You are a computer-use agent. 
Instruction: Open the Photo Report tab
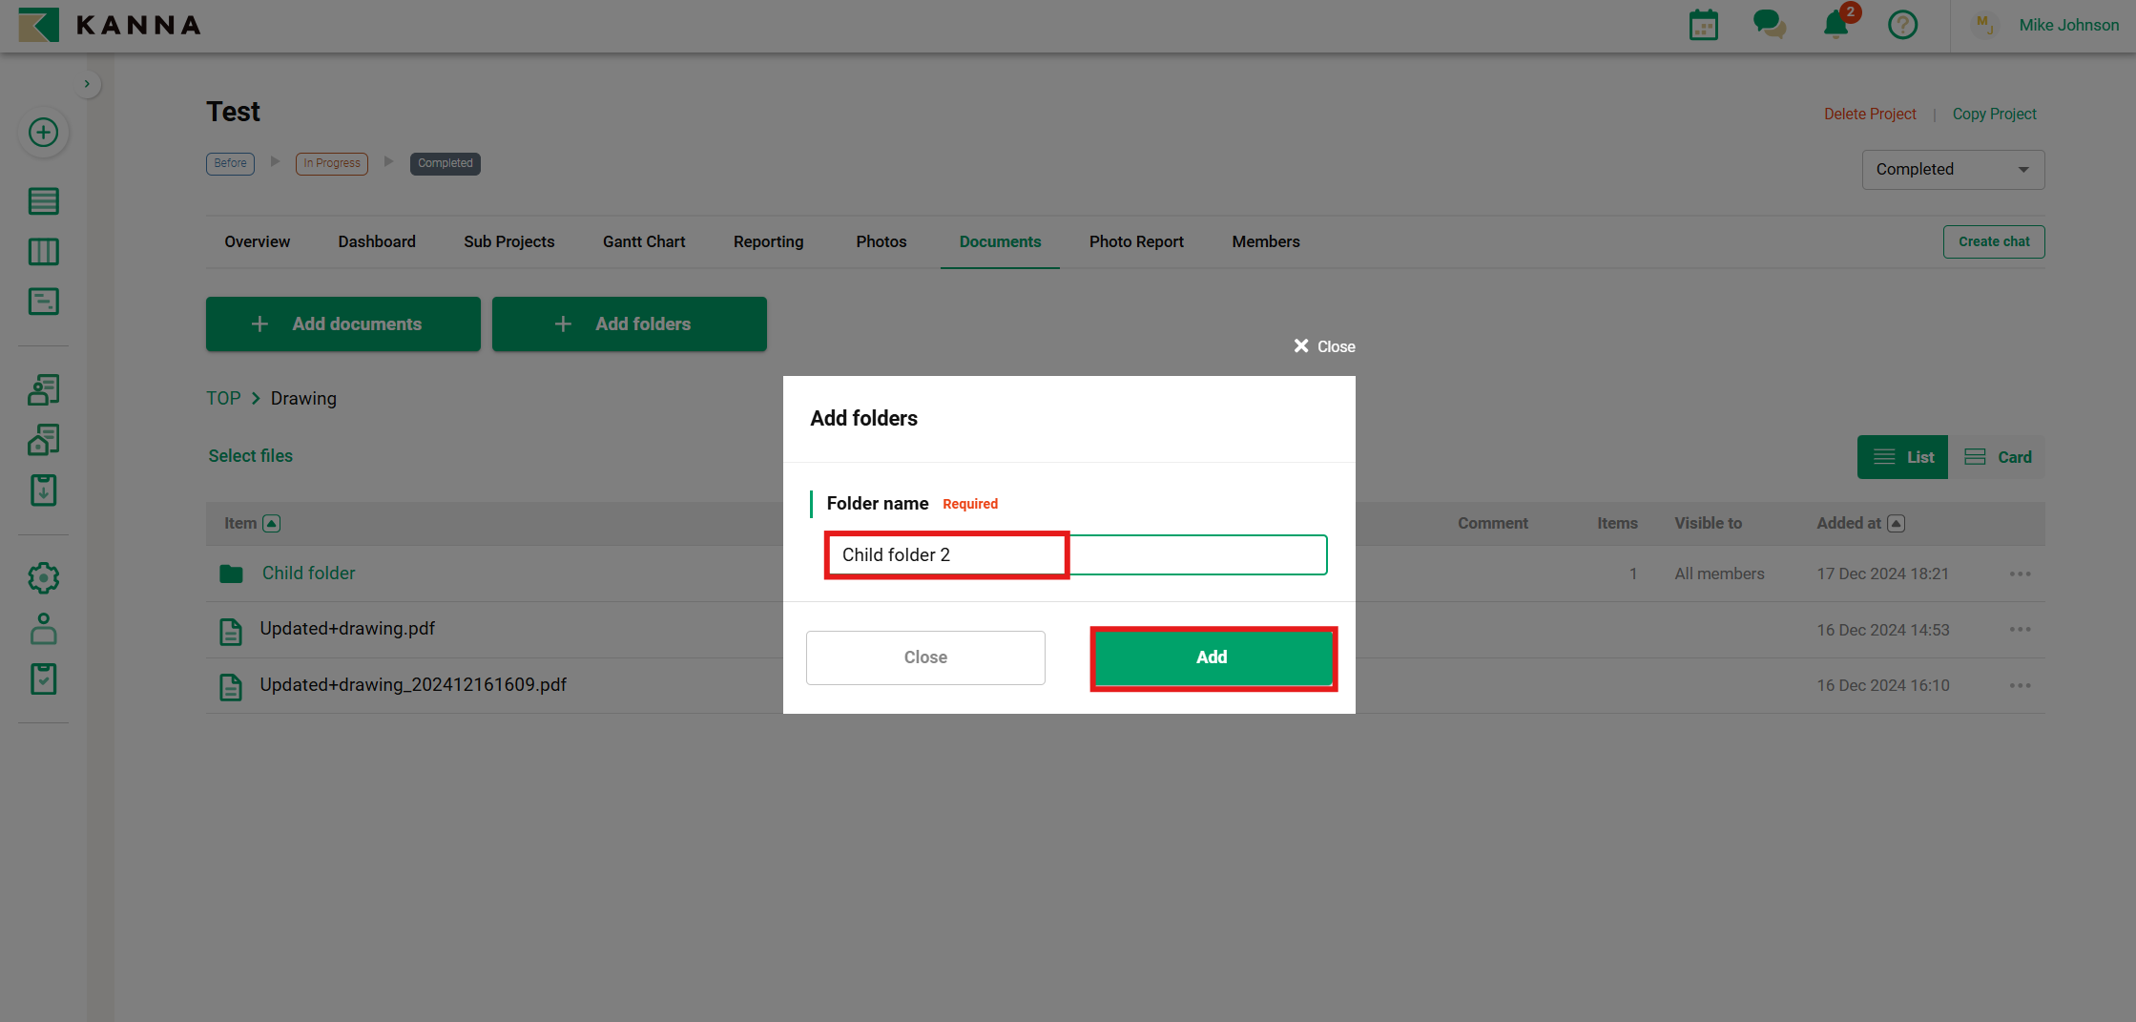tap(1135, 241)
